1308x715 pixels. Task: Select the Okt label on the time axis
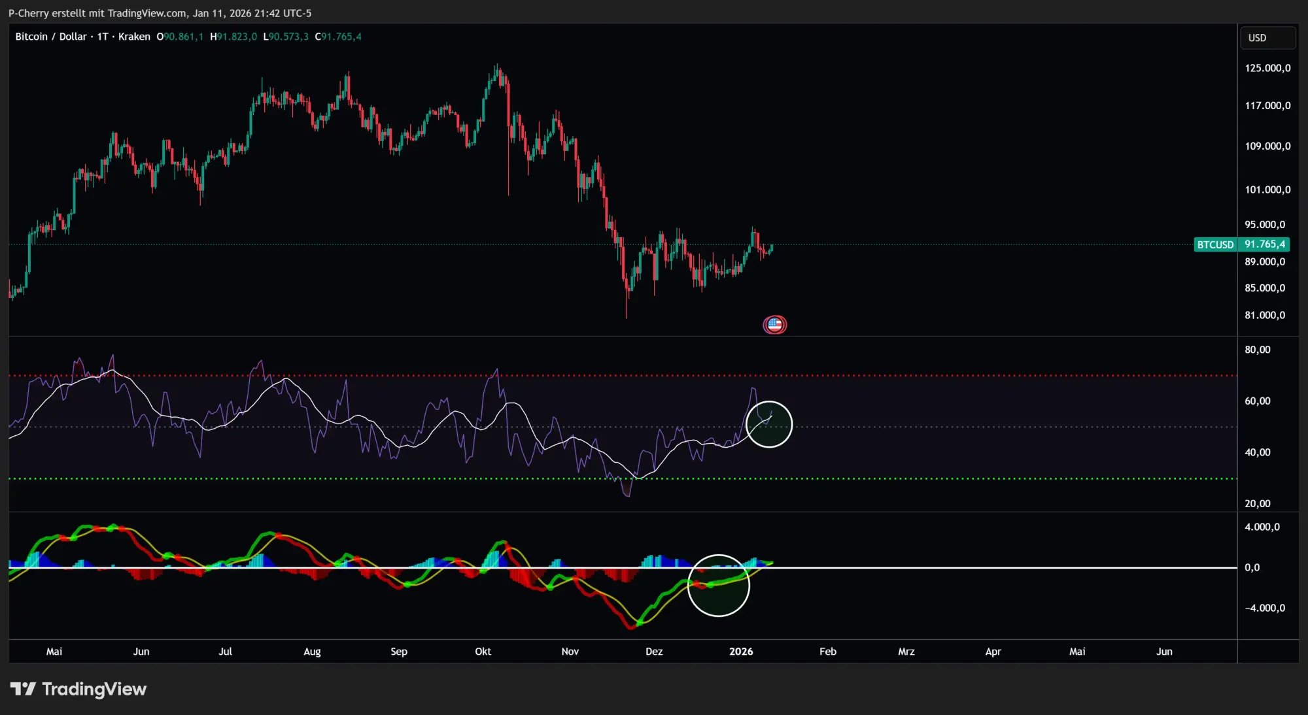point(483,652)
